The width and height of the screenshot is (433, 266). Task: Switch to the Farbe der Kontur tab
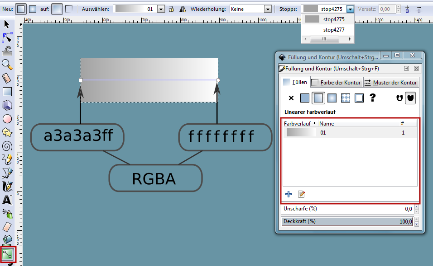coord(337,82)
